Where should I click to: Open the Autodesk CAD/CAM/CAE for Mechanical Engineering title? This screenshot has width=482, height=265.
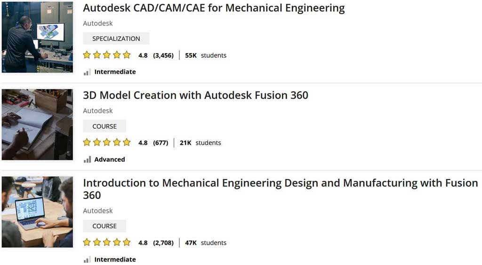coord(214,8)
